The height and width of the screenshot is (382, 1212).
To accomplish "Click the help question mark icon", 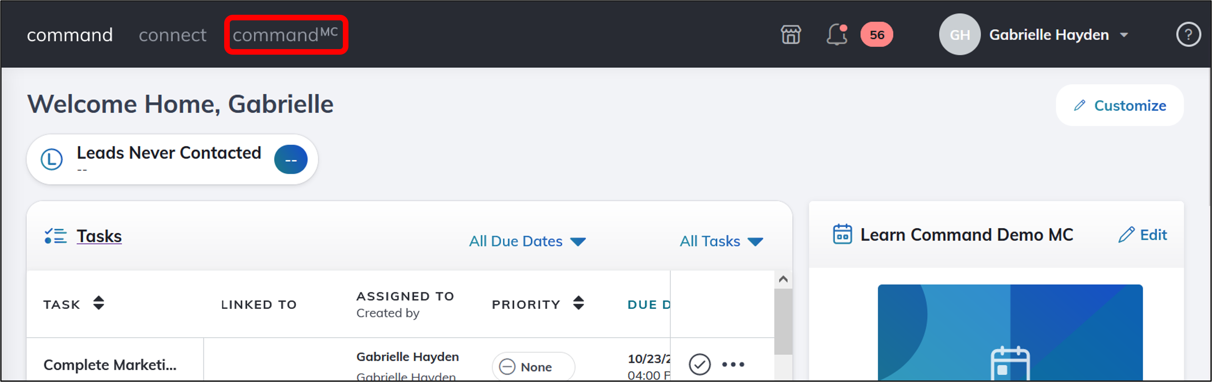I will coord(1189,34).
